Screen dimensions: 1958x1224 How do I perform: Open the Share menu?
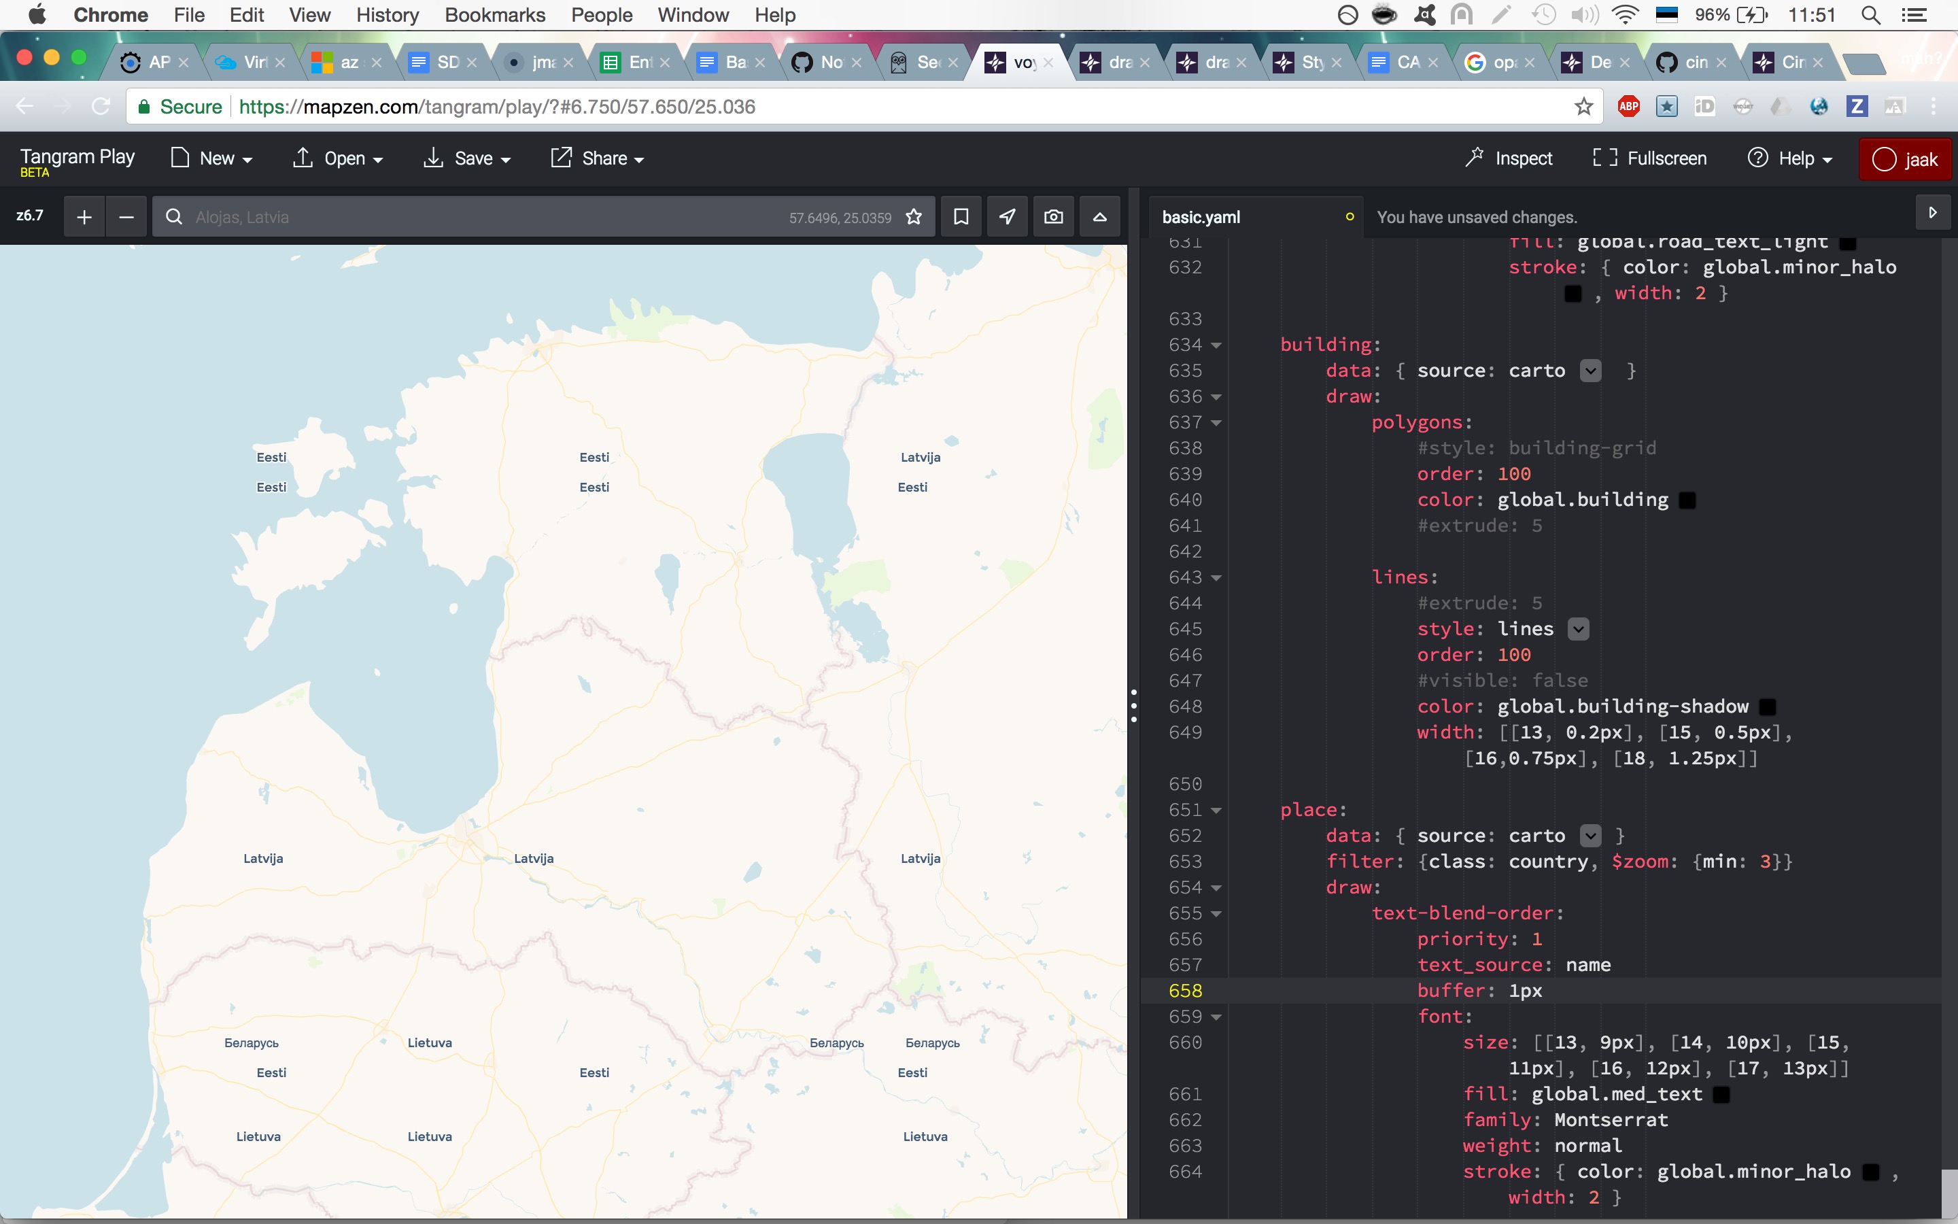[x=598, y=158]
